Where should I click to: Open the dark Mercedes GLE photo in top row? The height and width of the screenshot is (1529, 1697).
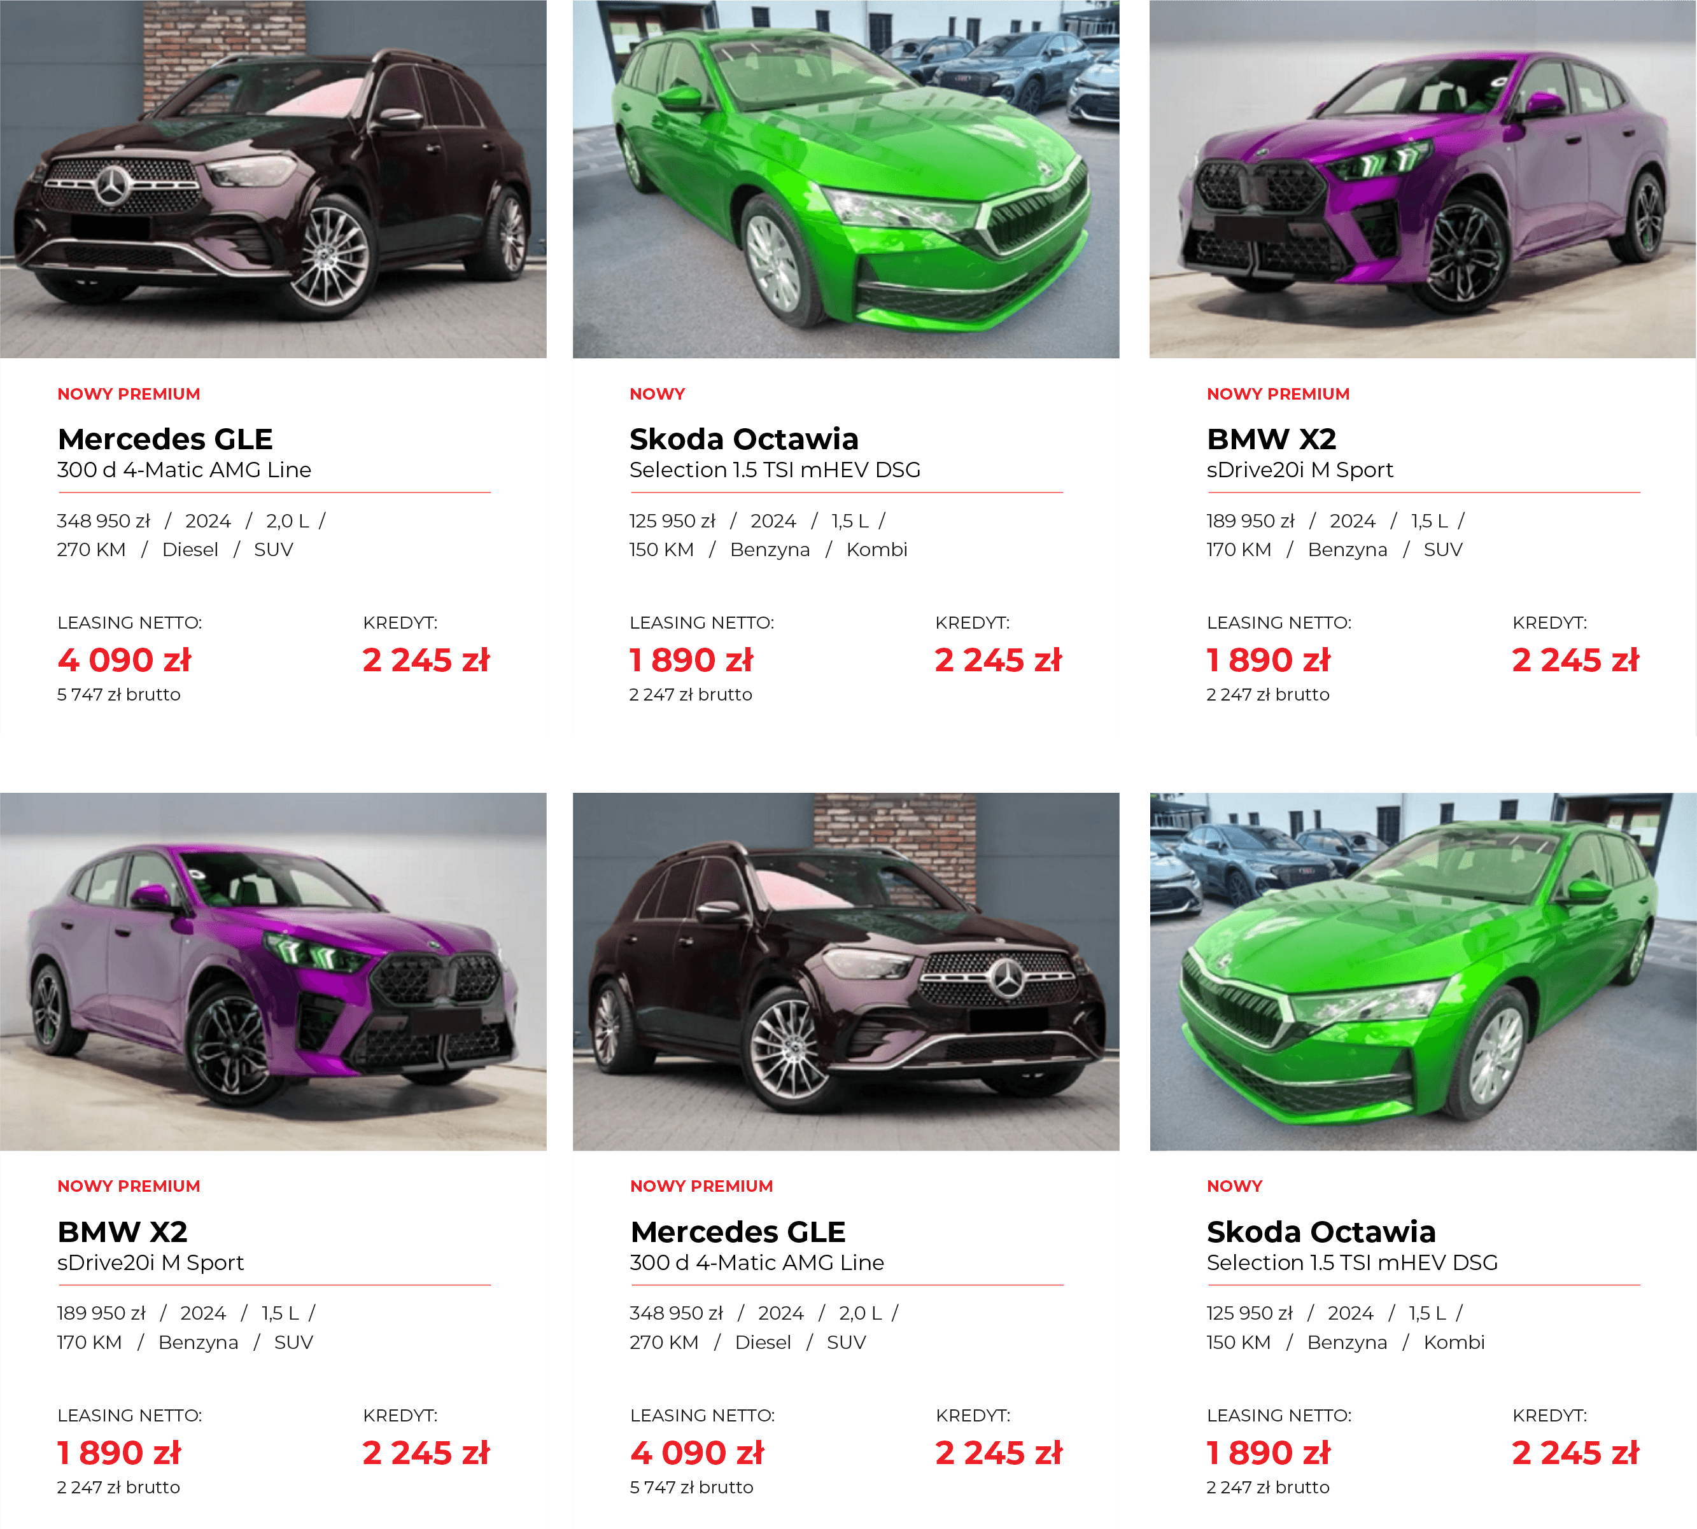tap(273, 179)
